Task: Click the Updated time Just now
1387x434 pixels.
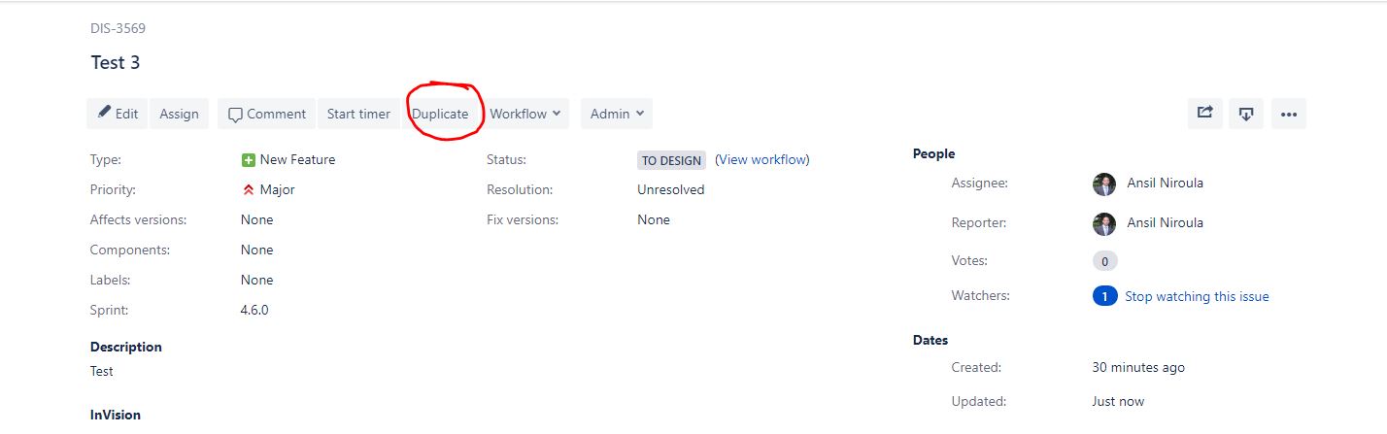Action: tap(1118, 401)
